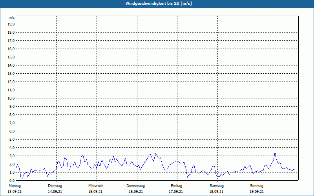Image resolution: width=314 pixels, height=196 pixels.
Task: Select the Dienstag day label
Action: 55,186
